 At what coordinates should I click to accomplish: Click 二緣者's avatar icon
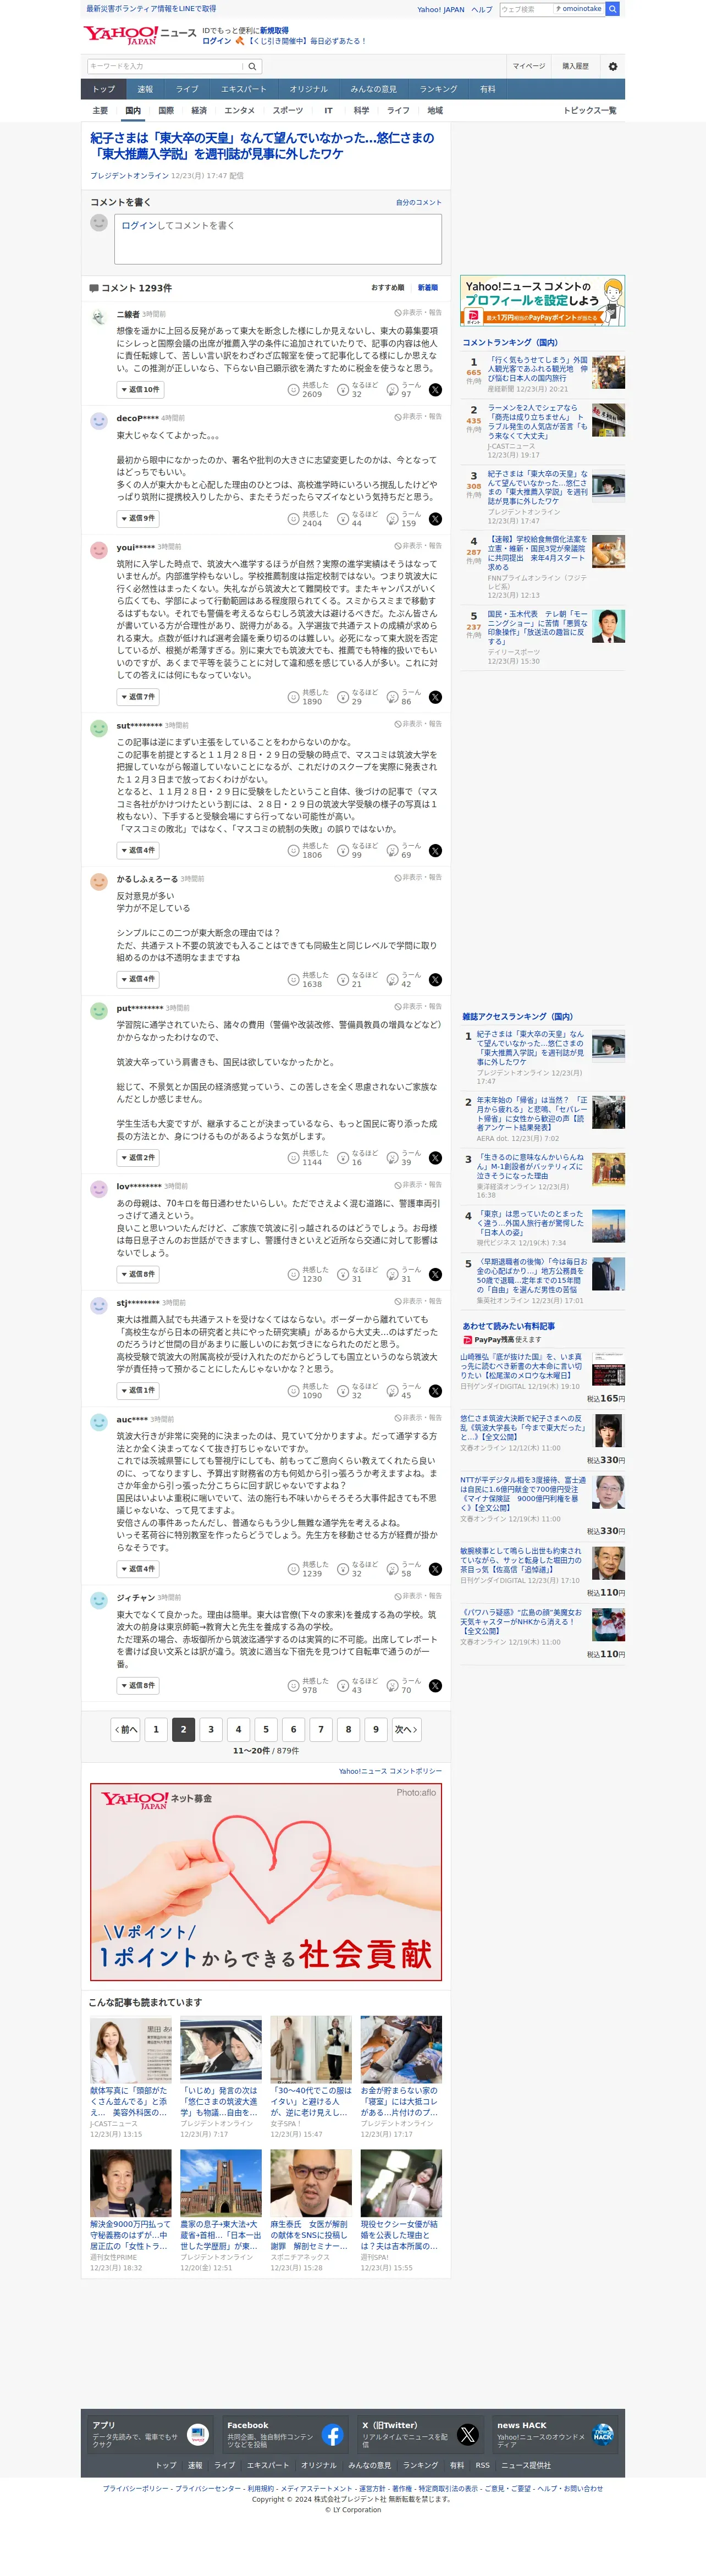point(99,317)
